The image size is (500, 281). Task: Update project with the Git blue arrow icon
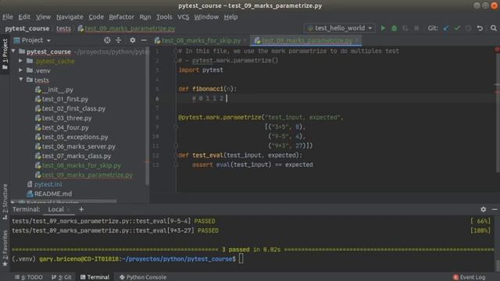446,28
